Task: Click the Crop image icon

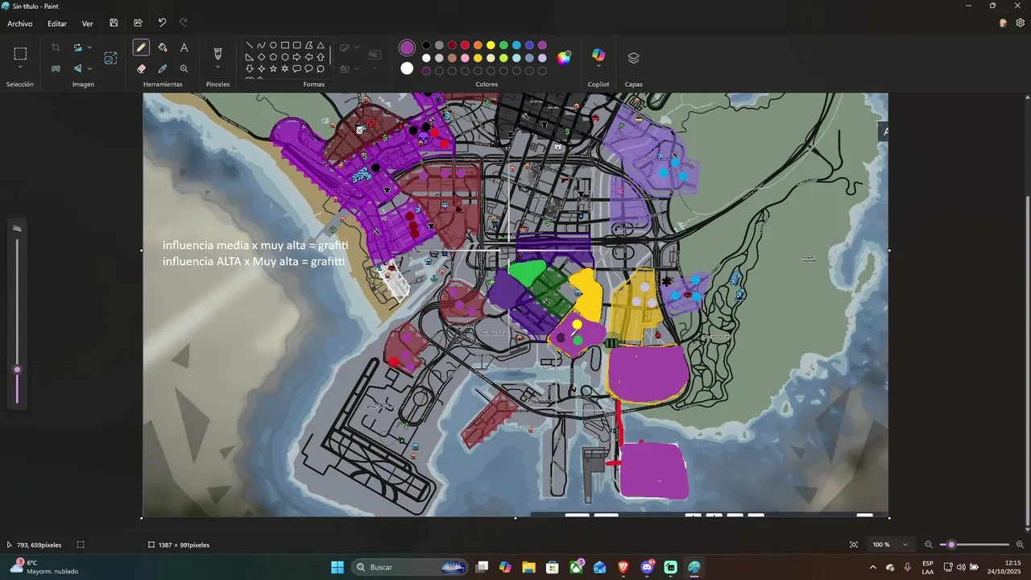Action: 56,48
